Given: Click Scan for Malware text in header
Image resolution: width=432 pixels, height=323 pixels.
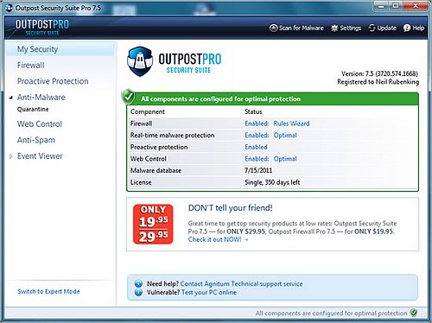Looking at the screenshot, I should [302, 28].
